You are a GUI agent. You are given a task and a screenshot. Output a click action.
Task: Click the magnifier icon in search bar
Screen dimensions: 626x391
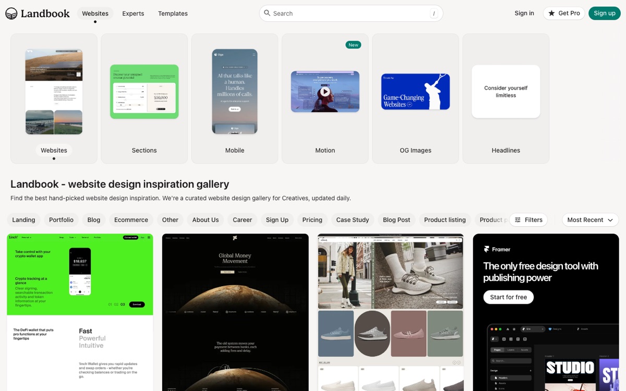coord(267,13)
